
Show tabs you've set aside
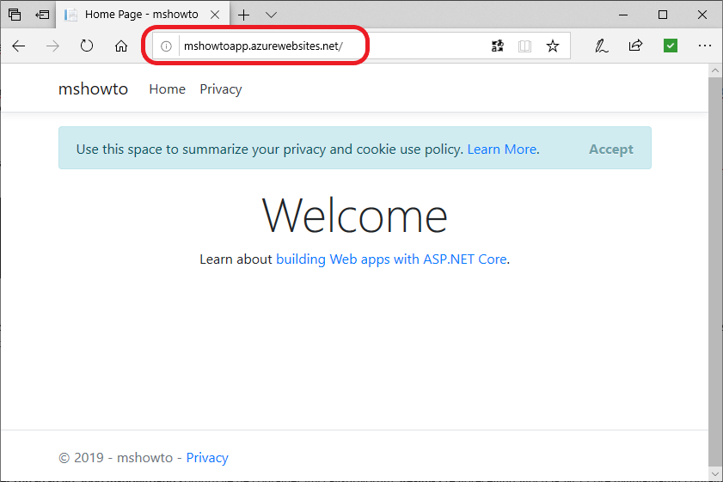tap(15, 15)
